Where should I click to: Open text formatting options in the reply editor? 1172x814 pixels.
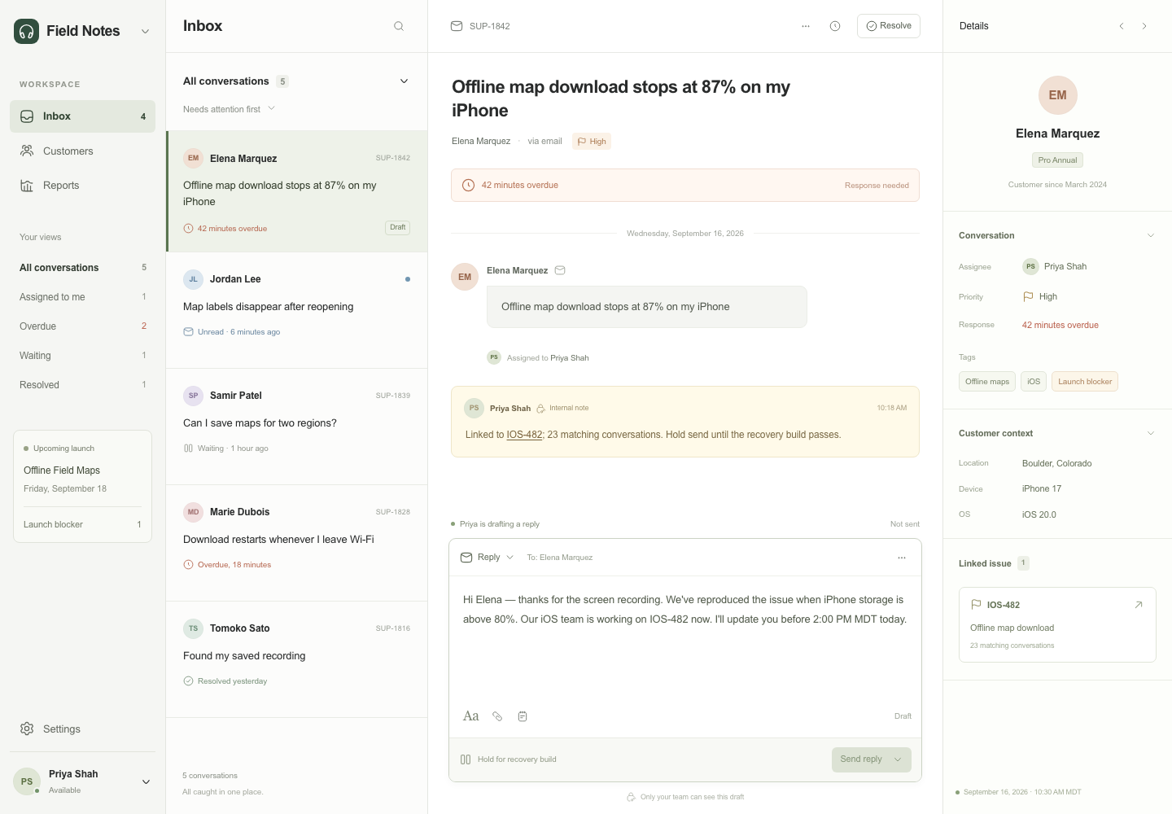pos(471,716)
